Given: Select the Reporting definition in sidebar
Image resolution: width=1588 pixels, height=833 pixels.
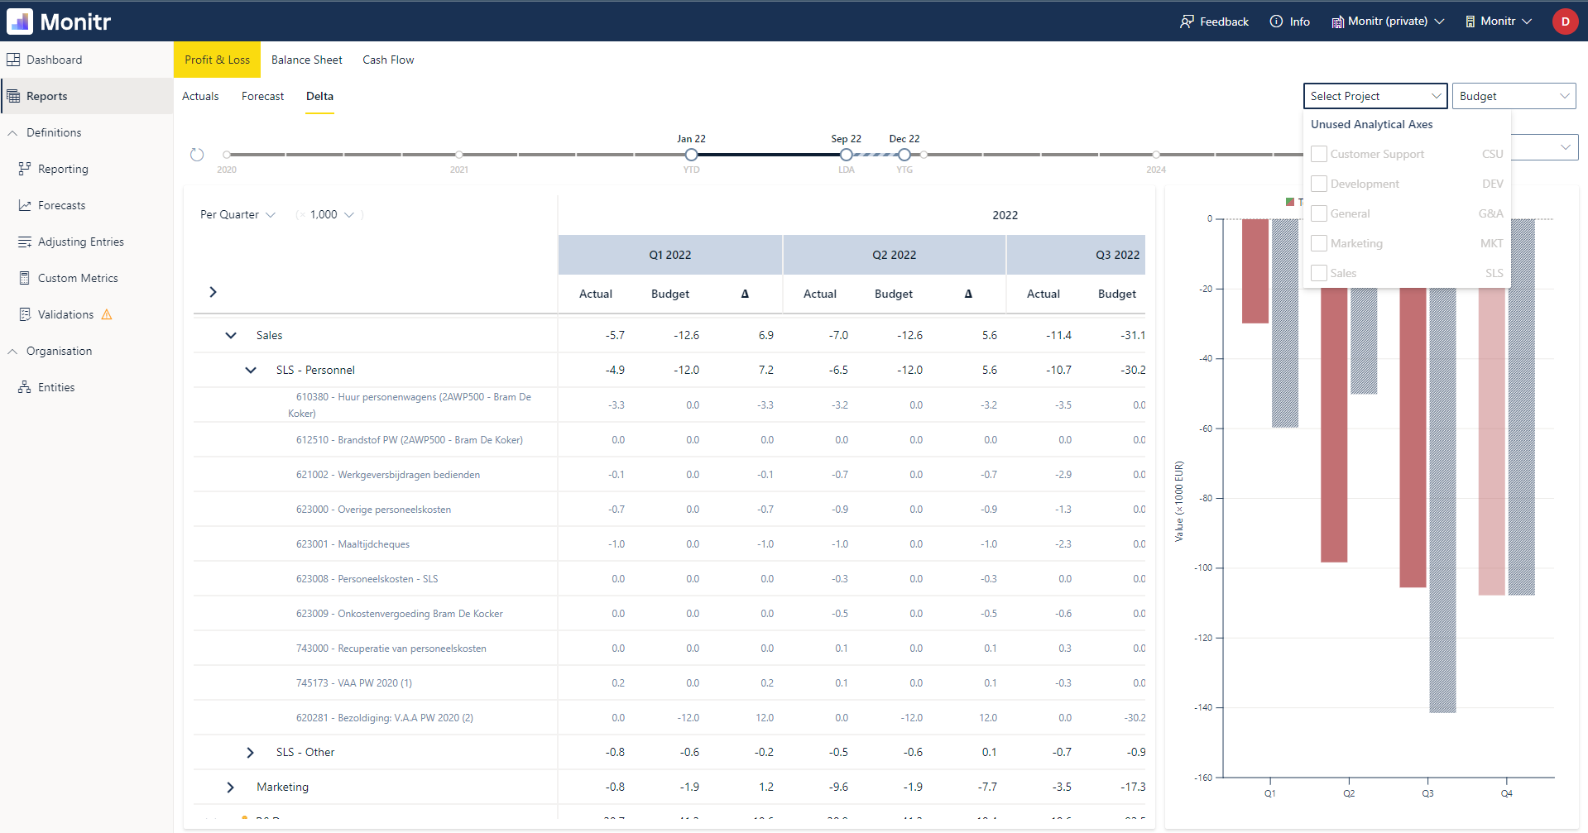Looking at the screenshot, I should (x=62, y=169).
